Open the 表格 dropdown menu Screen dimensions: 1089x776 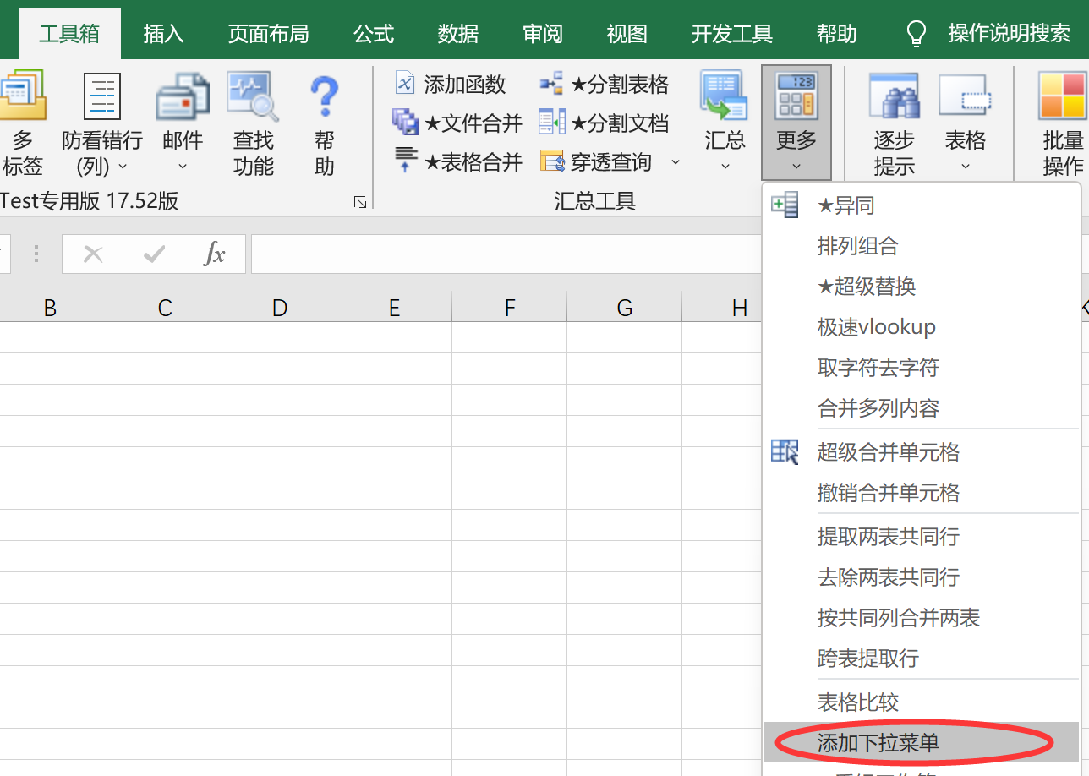coord(965,123)
